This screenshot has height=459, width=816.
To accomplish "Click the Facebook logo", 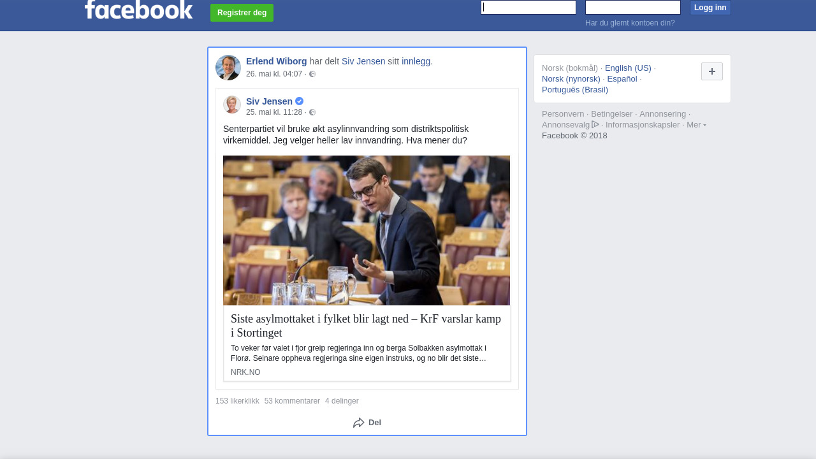I will click(x=138, y=10).
